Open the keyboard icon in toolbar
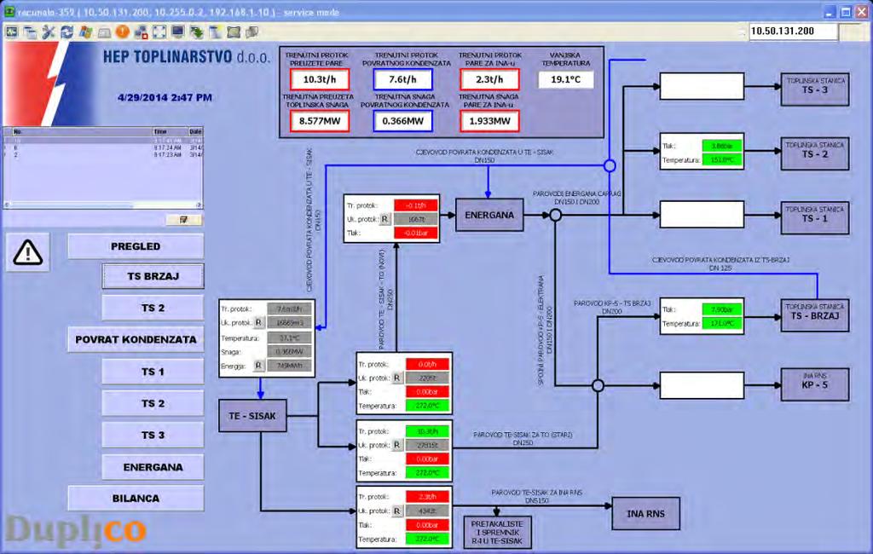This screenshot has height=554, width=873. (x=104, y=33)
